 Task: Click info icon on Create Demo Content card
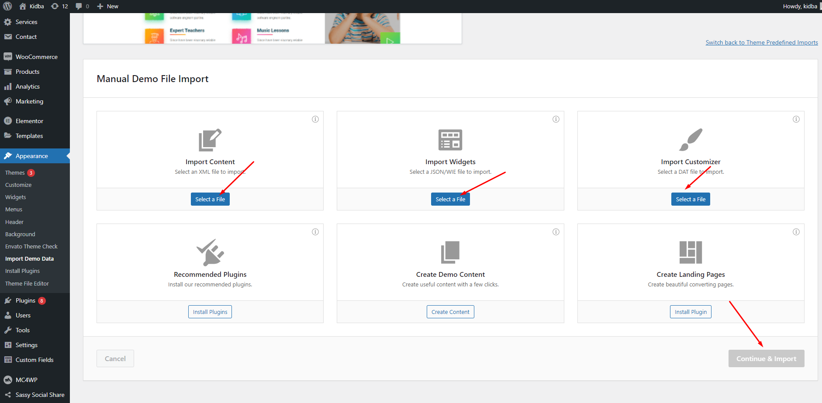556,232
